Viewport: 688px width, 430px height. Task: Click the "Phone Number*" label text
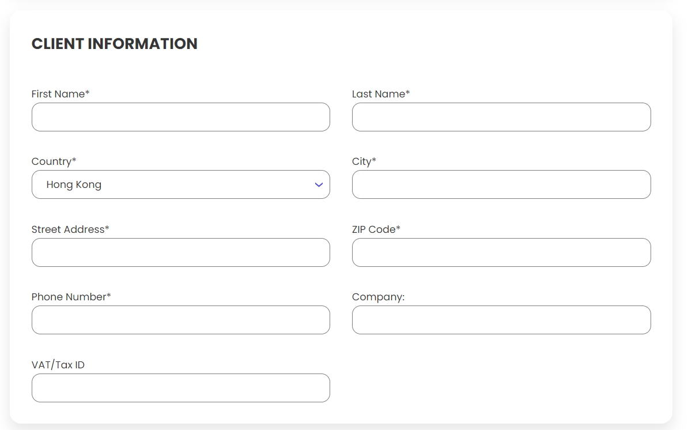(71, 297)
